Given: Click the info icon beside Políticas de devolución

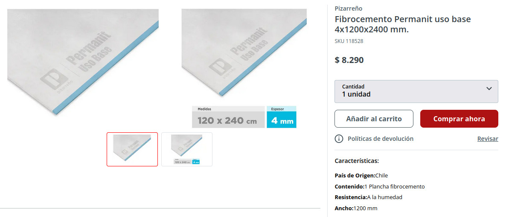Looking at the screenshot, I should (x=339, y=139).
